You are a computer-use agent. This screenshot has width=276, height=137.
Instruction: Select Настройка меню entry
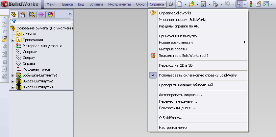[x=173, y=128]
